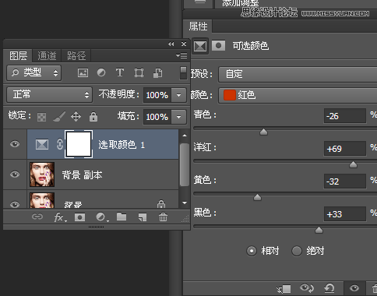377x296 pixels.
Task: Lock image pixels brush icon
Action: click(59, 117)
